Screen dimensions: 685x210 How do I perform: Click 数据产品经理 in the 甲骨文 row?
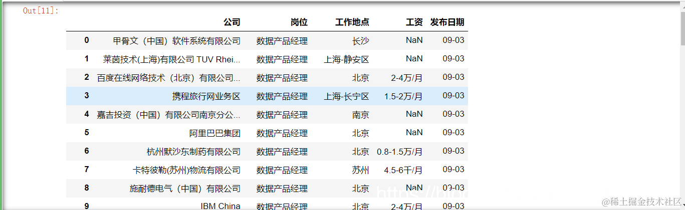pos(282,41)
